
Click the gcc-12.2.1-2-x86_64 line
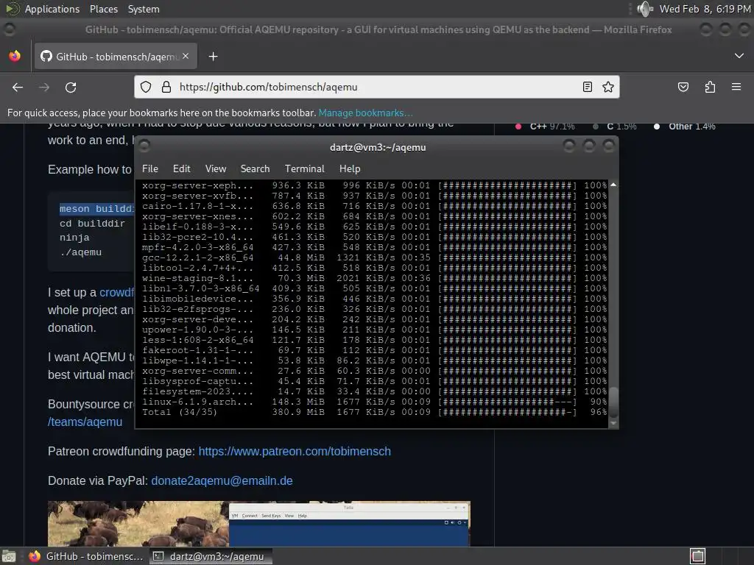[374, 257]
